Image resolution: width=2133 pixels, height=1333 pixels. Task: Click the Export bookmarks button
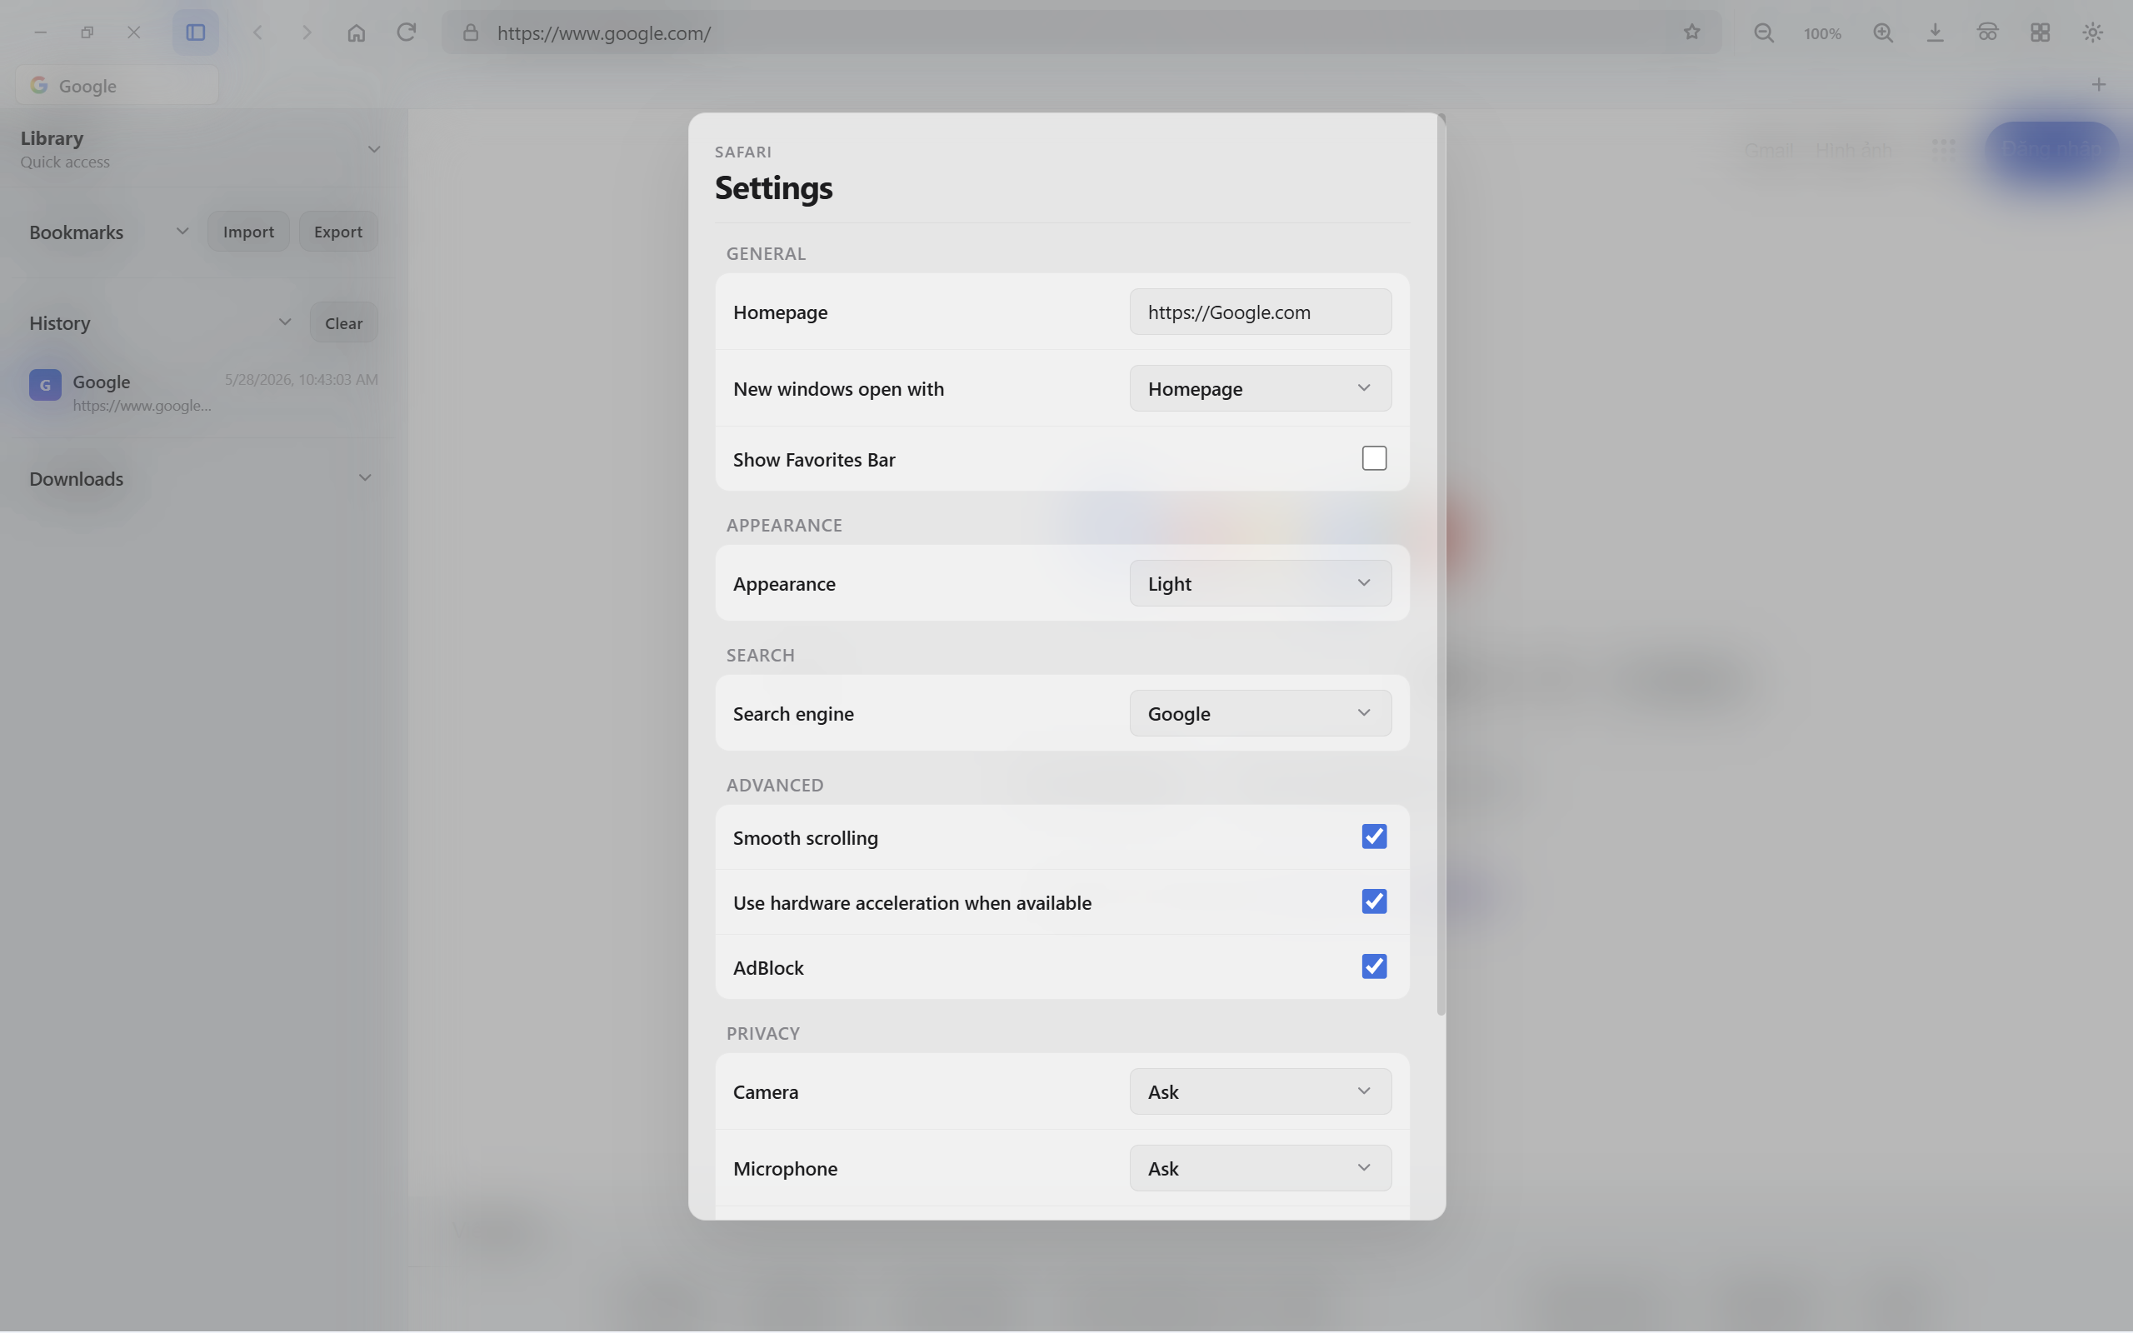pyautogui.click(x=338, y=231)
